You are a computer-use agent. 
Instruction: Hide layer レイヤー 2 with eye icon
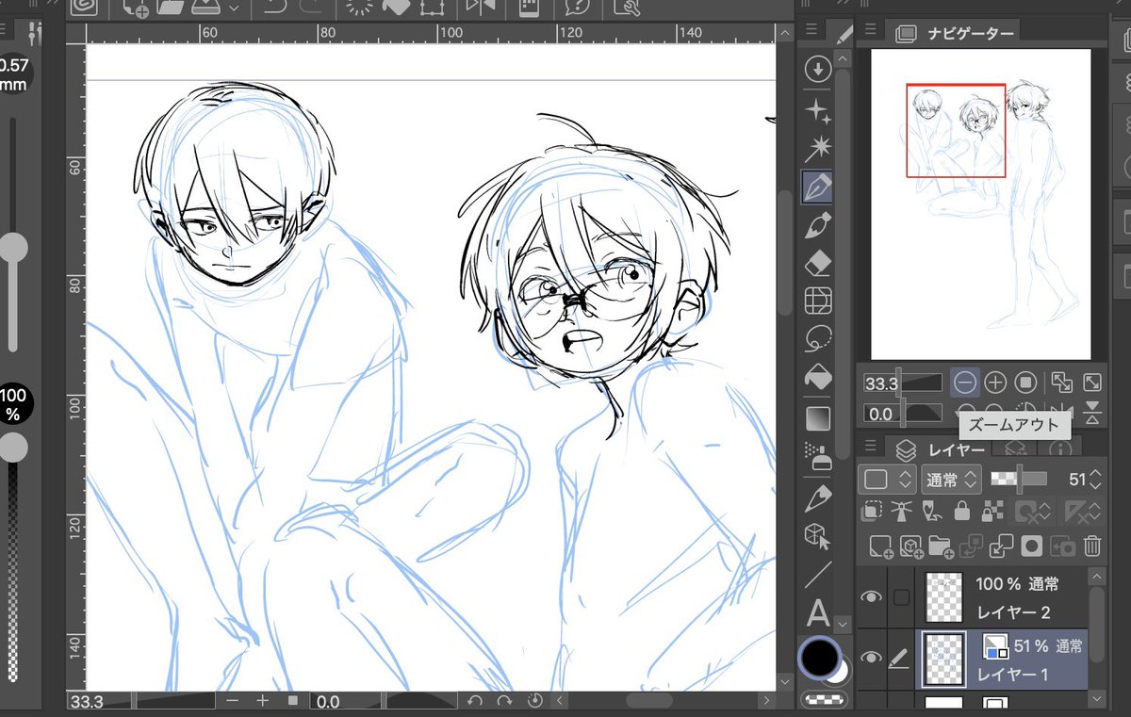[873, 596]
